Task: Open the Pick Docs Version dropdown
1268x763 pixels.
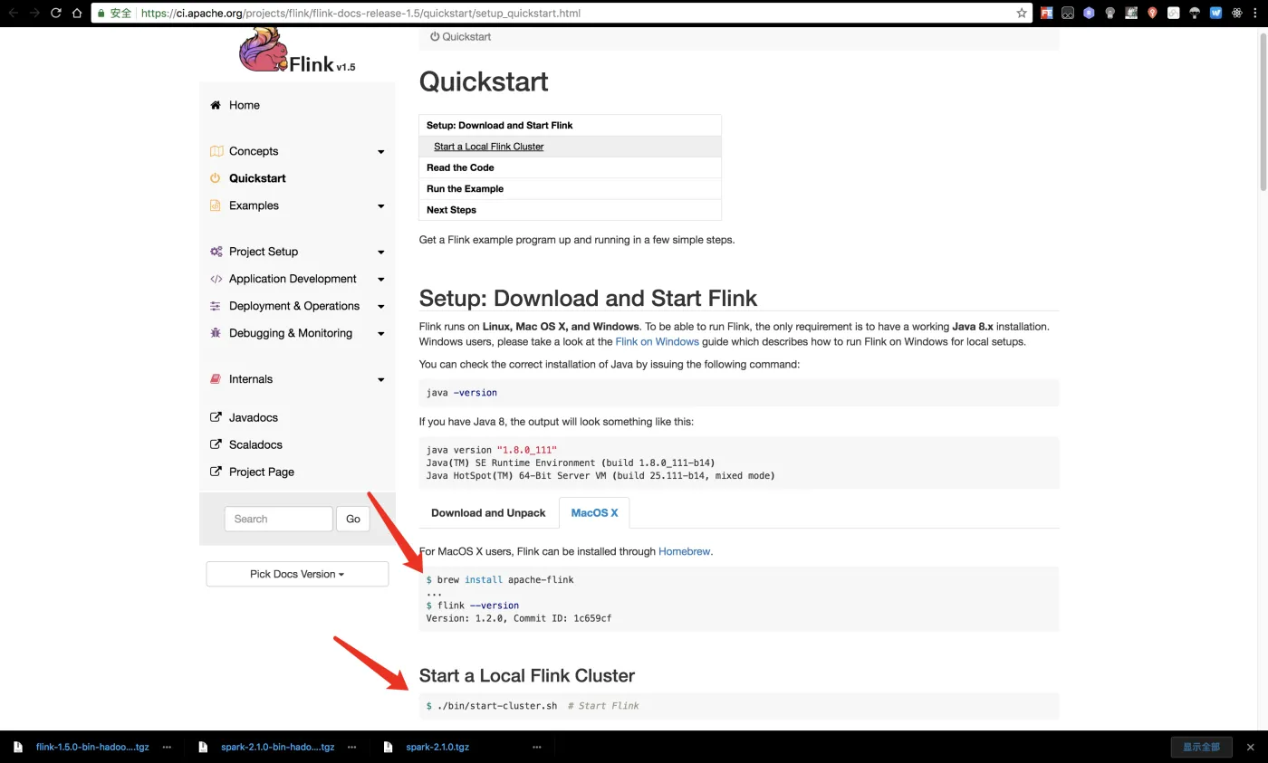Action: (297, 574)
